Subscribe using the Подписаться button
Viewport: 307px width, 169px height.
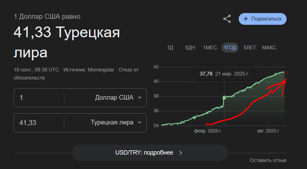(262, 19)
